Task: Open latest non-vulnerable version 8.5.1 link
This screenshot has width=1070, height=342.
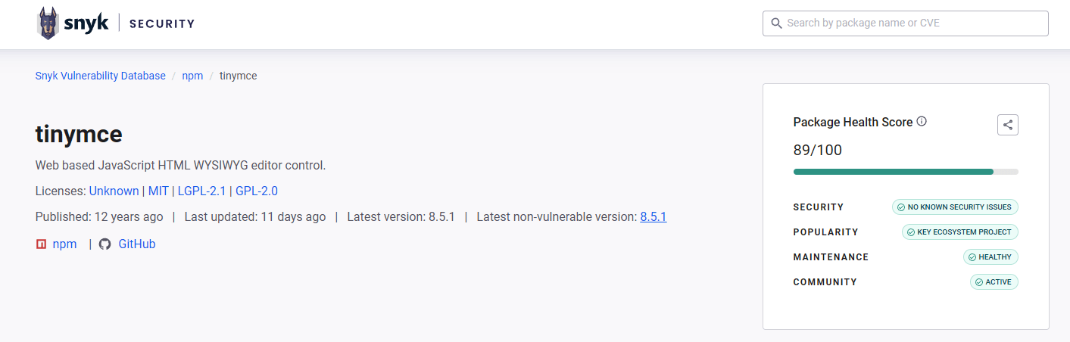Action: tap(654, 216)
